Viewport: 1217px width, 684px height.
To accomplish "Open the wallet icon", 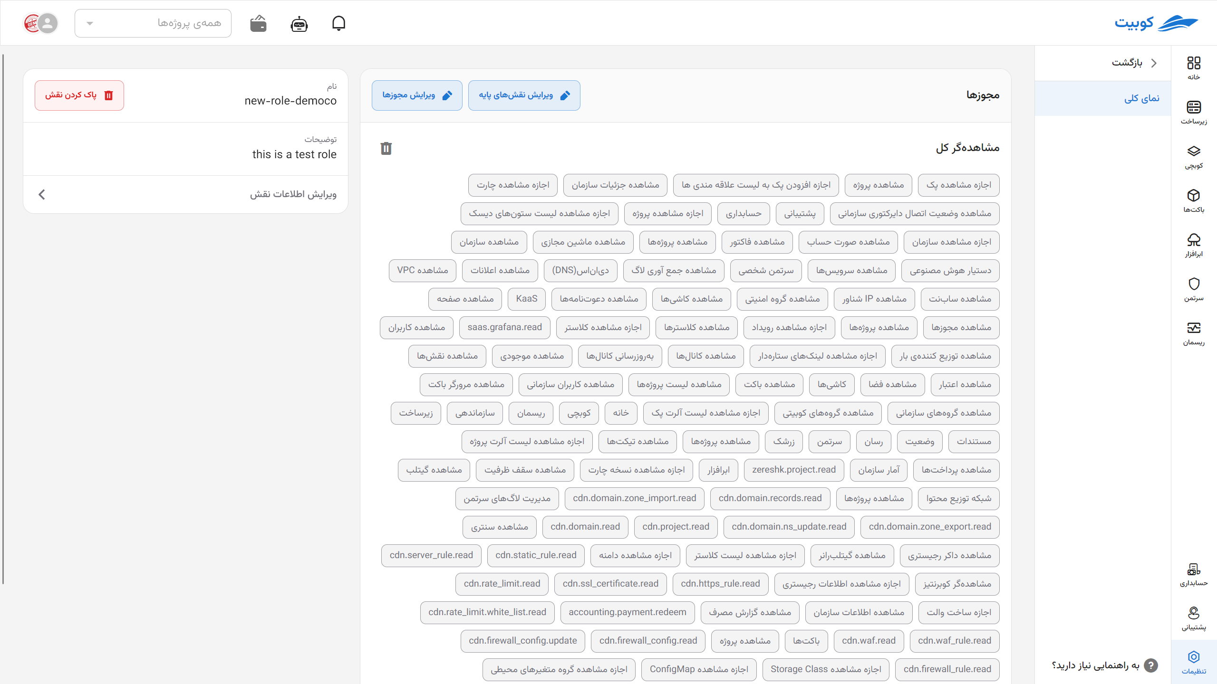I will point(258,23).
